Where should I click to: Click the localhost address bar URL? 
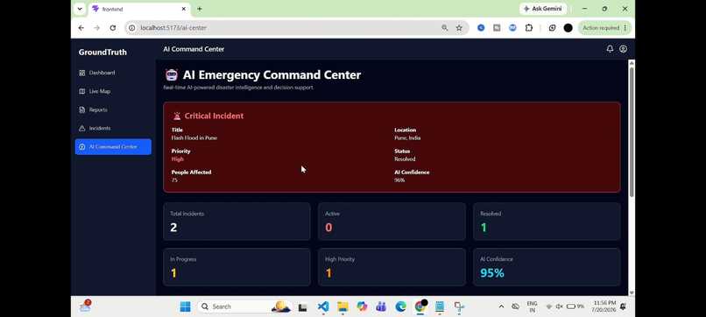click(x=173, y=28)
